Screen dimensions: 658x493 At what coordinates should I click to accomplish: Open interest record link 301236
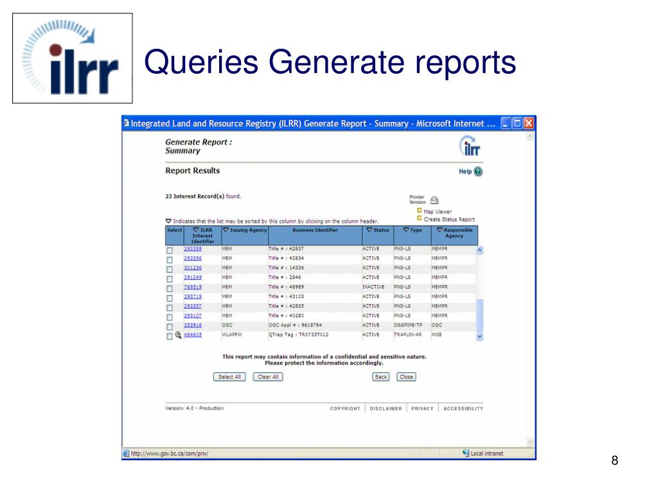click(193, 268)
